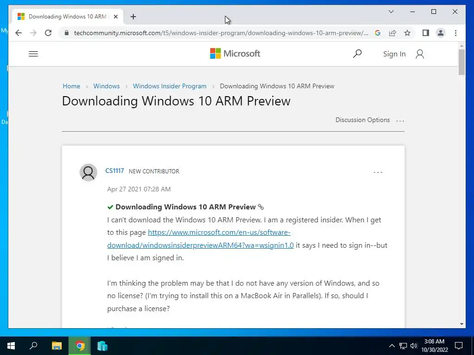Open the notification center icon
The image size is (474, 355).
(459, 346)
